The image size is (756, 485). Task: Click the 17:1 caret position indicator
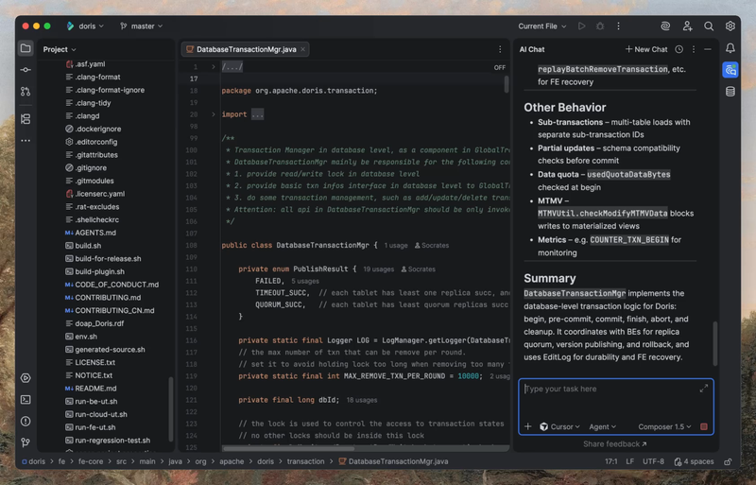coord(610,461)
